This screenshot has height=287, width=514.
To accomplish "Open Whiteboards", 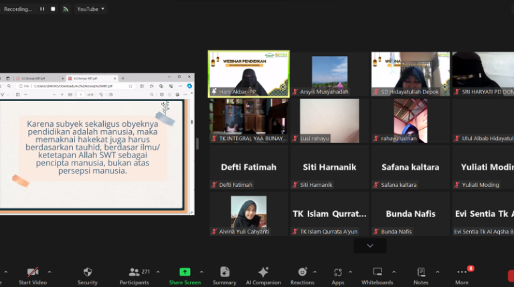I will click(x=377, y=276).
